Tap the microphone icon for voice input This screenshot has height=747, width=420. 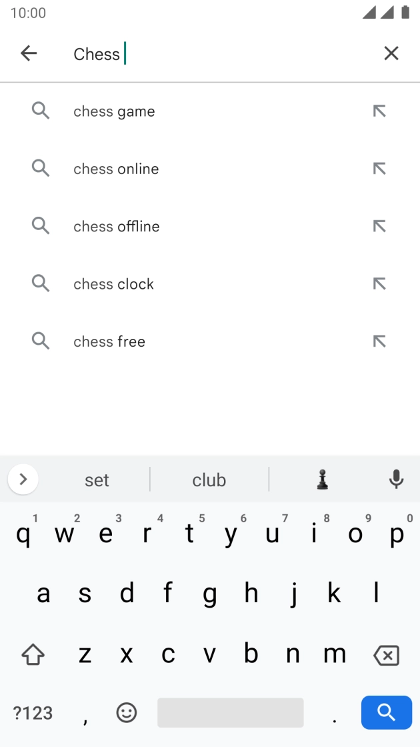[397, 479]
